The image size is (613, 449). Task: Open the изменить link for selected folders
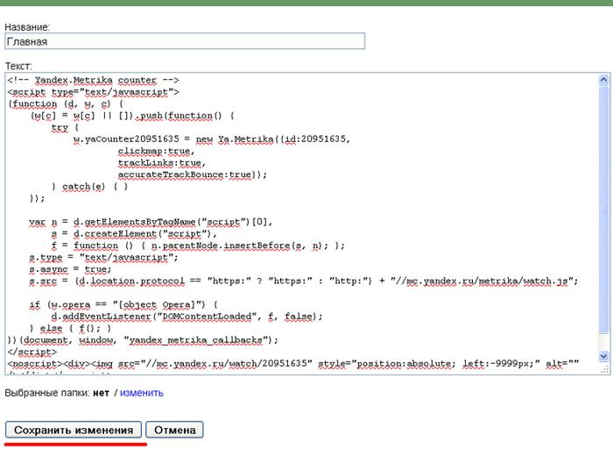click(142, 393)
